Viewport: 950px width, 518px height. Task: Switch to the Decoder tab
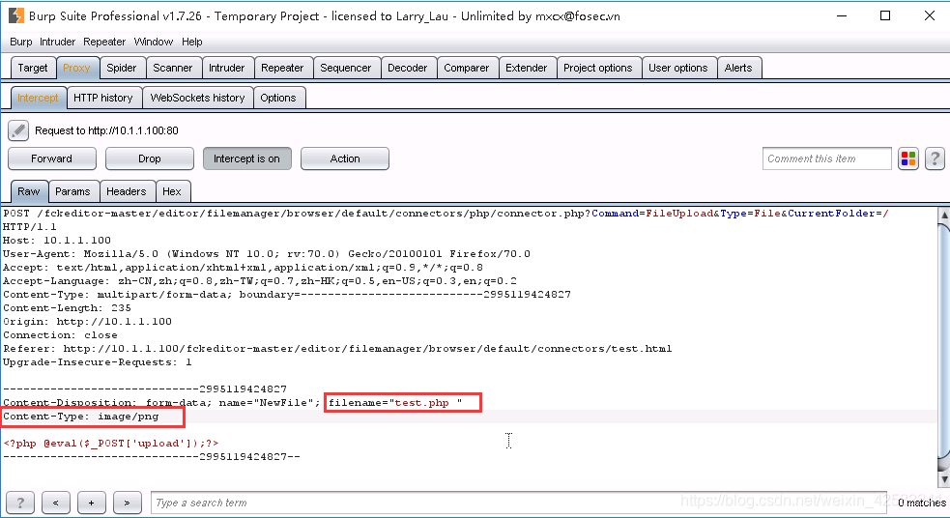[x=408, y=68]
